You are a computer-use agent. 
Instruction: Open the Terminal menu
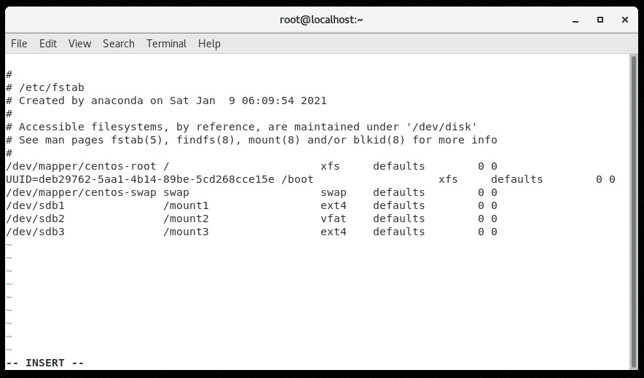click(x=166, y=44)
